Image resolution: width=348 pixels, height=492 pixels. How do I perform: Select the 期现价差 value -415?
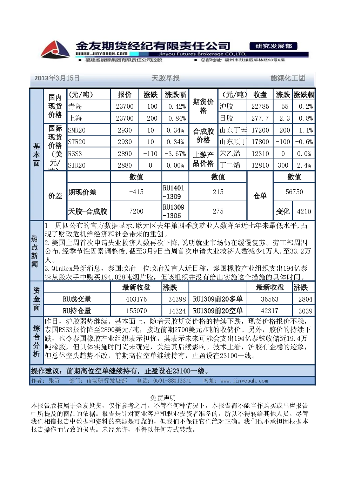136,192
